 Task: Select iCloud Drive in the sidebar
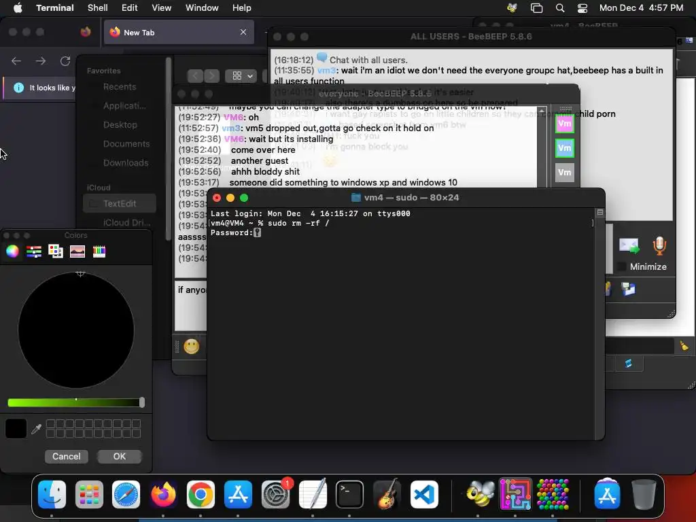point(126,222)
